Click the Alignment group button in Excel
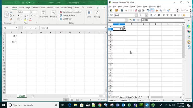 (43, 16)
